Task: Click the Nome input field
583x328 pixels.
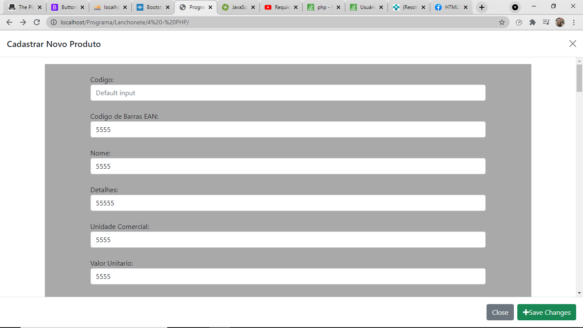Action: pos(288,166)
